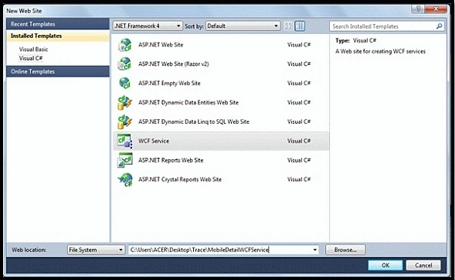
Task: Open the File System location type dropdown
Action: (x=96, y=250)
